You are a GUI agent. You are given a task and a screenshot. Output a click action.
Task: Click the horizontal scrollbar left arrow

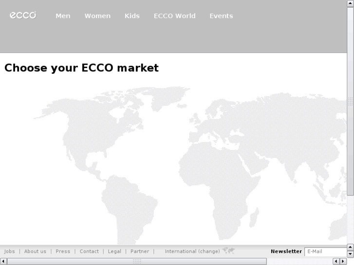(3, 261)
